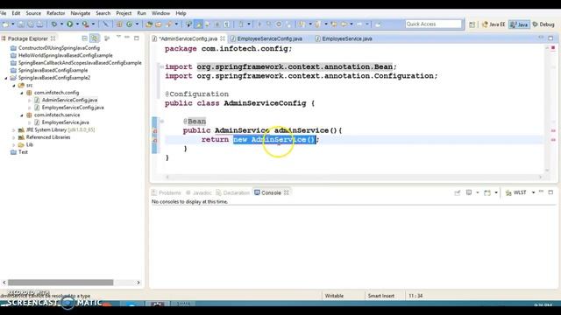This screenshot has width=561, height=315.
Task: Select EmployeeService.java in Package Explorer
Action: click(x=66, y=122)
